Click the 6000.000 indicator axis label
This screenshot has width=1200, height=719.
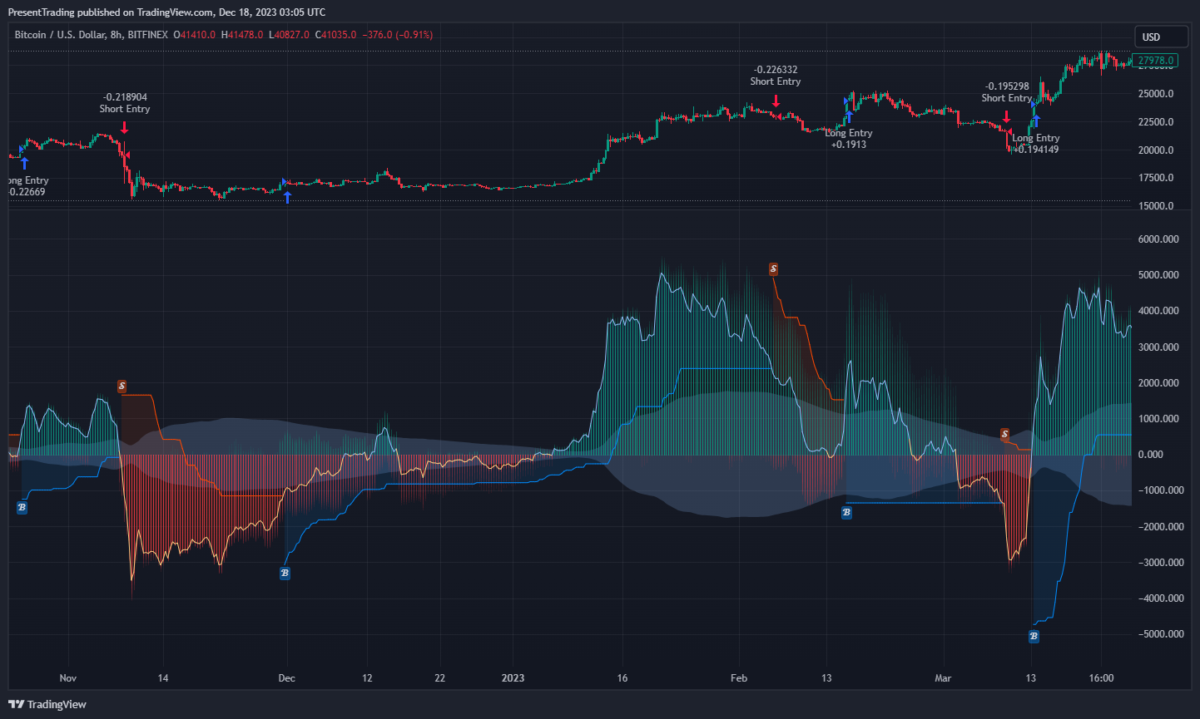[x=1158, y=239]
